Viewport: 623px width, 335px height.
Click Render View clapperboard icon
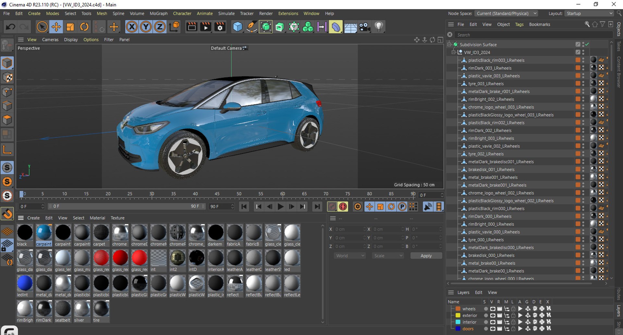[x=192, y=27]
